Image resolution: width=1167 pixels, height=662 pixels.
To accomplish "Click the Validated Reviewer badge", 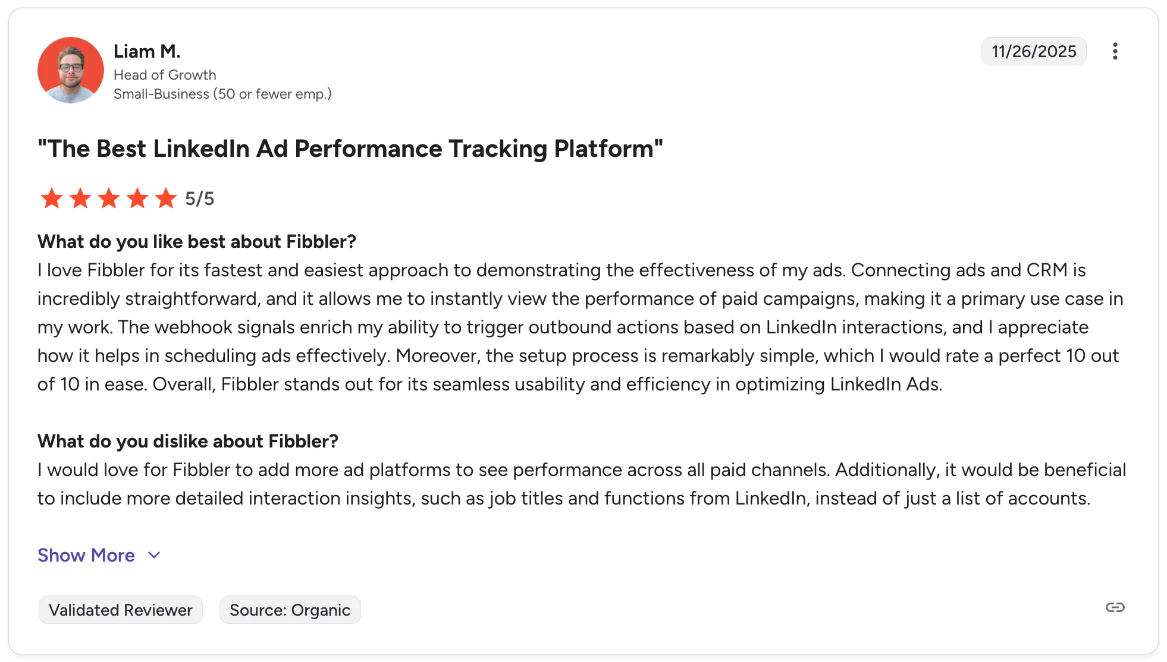I will click(121, 610).
